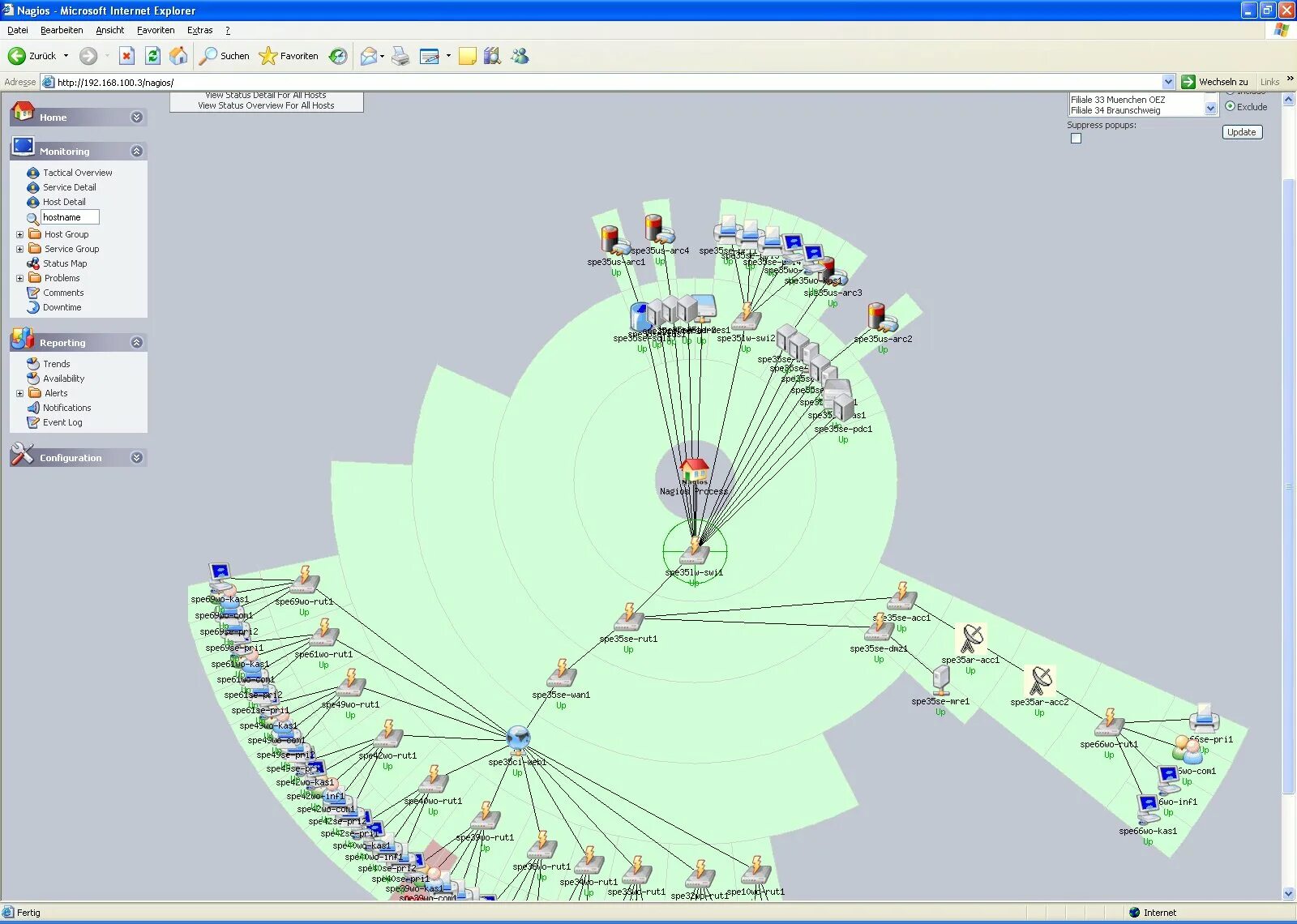Open the browser history (Verlauf) icon

[x=338, y=56]
